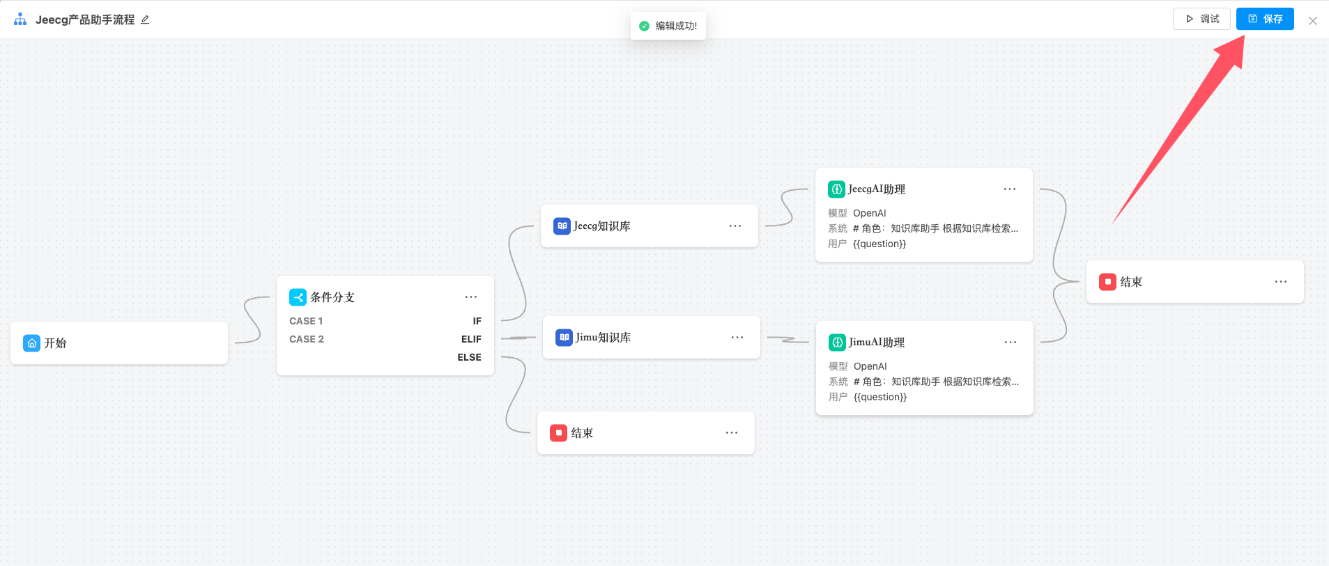The width and height of the screenshot is (1329, 566).
Task: Open the JimuAI助理 node more-options menu
Action: pos(1011,343)
